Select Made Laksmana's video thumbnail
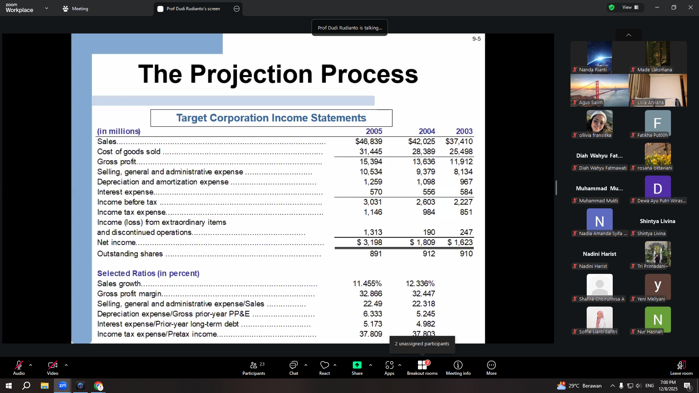This screenshot has height=393, width=699. (658, 57)
